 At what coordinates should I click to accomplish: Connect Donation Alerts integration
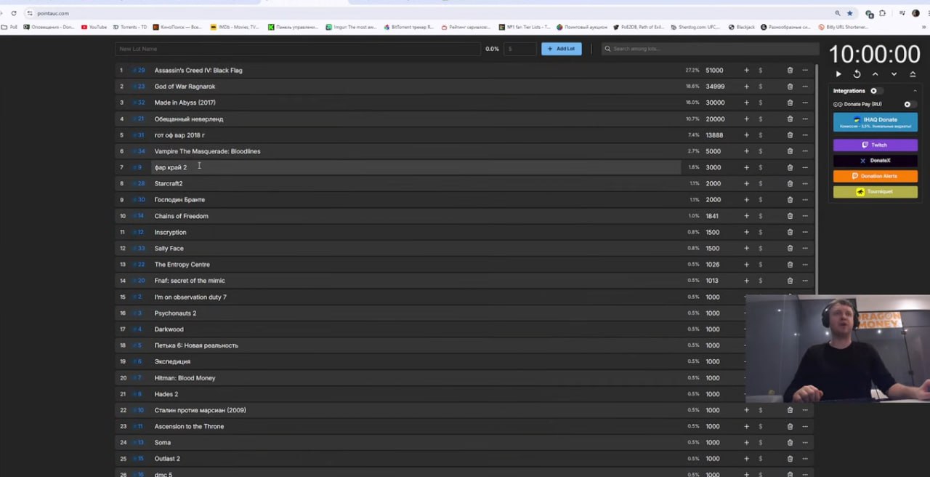click(x=876, y=176)
